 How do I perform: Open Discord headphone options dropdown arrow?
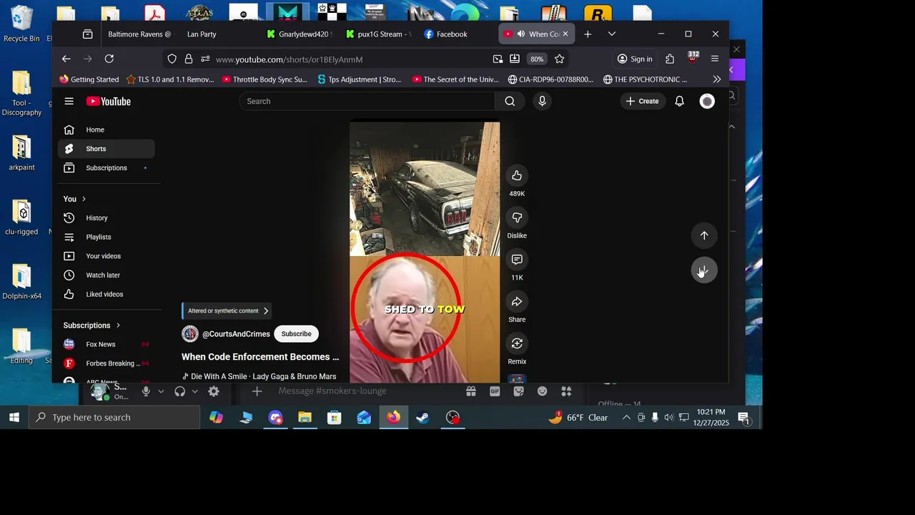coord(194,391)
